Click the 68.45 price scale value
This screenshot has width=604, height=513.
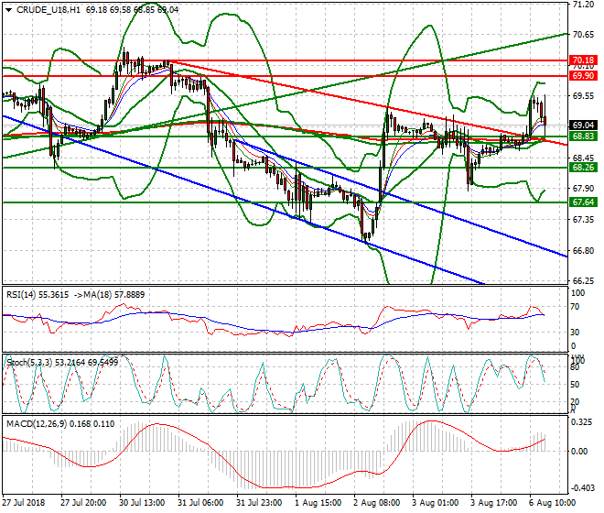583,158
